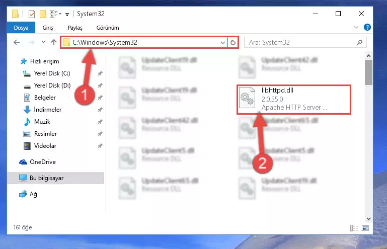Click the scrollbar down arrow
Screen dimensions: 387x249
click(368, 219)
